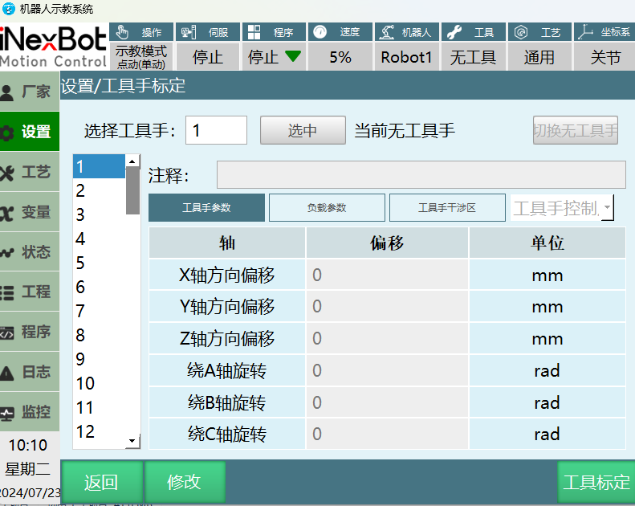Viewport: 635px width, 506px height.
Task: Switch to the 工具手干涉区 tab
Action: point(447,208)
